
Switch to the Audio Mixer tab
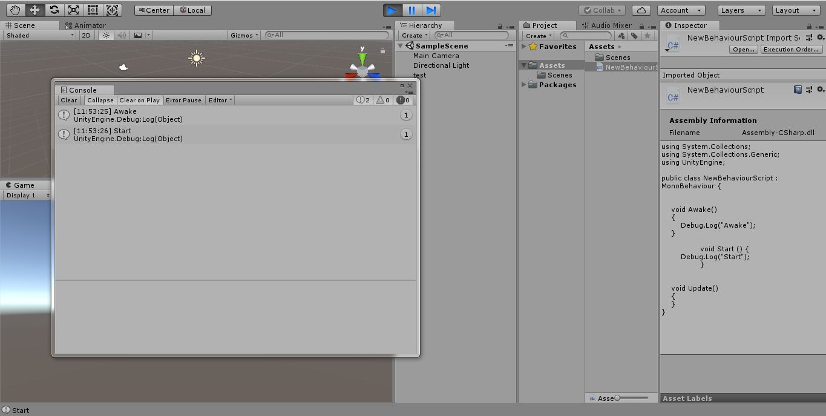click(606, 25)
